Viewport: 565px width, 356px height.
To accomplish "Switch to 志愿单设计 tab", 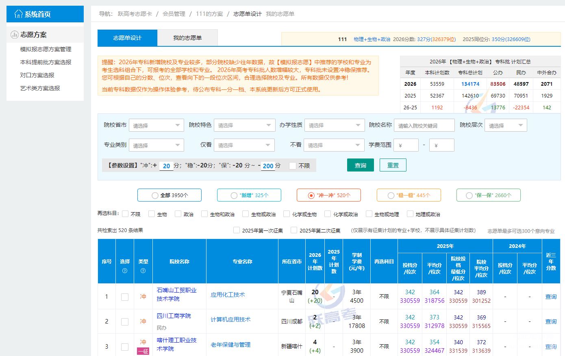I will [127, 38].
